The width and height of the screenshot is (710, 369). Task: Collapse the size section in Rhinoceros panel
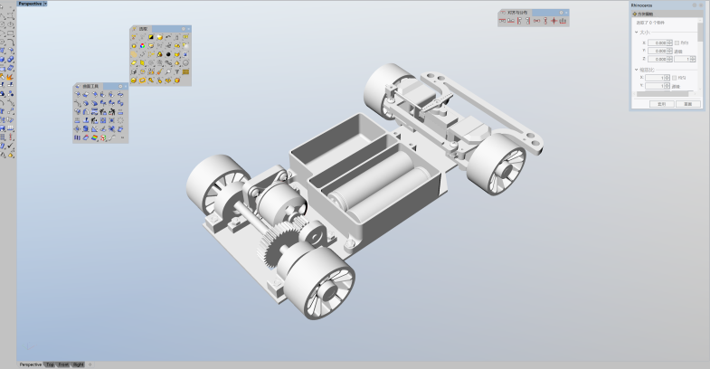click(636, 33)
